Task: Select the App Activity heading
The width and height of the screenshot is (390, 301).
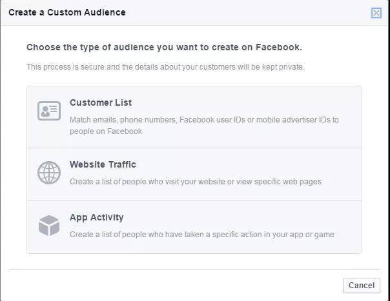Action: coord(96,217)
